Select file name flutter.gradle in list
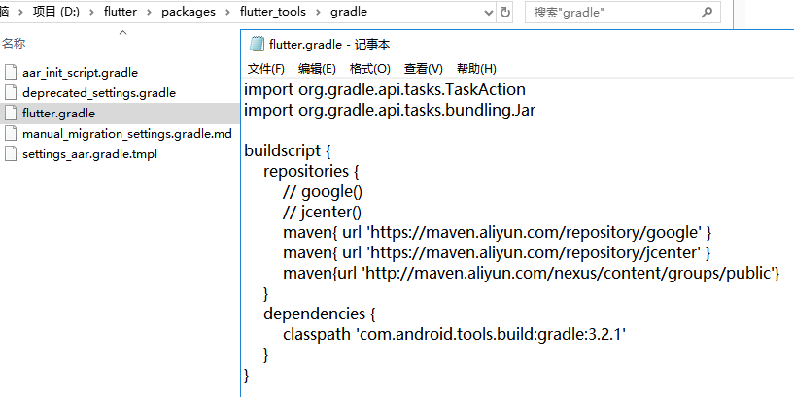This screenshot has height=397, width=794. click(58, 114)
